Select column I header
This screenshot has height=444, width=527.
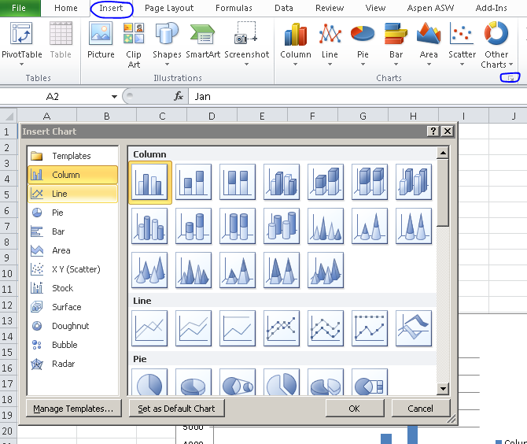point(463,116)
